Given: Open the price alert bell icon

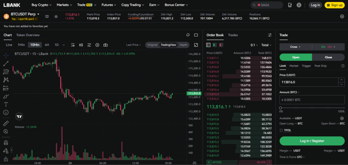Looking at the screenshot, I should [x=188, y=35].
